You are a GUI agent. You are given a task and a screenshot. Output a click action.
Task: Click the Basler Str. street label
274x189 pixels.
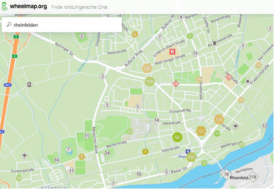tap(179, 170)
